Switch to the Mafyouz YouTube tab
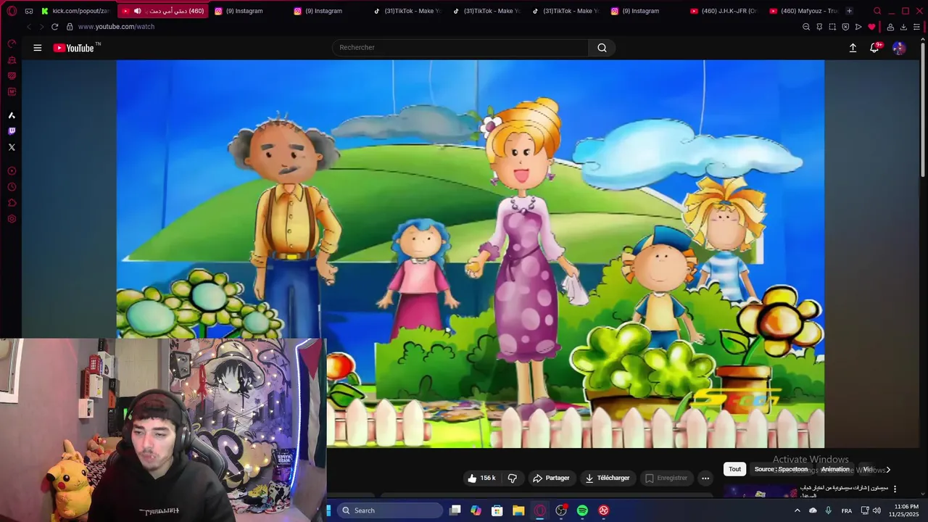Screen dimensions: 928x522 pos(803,11)
